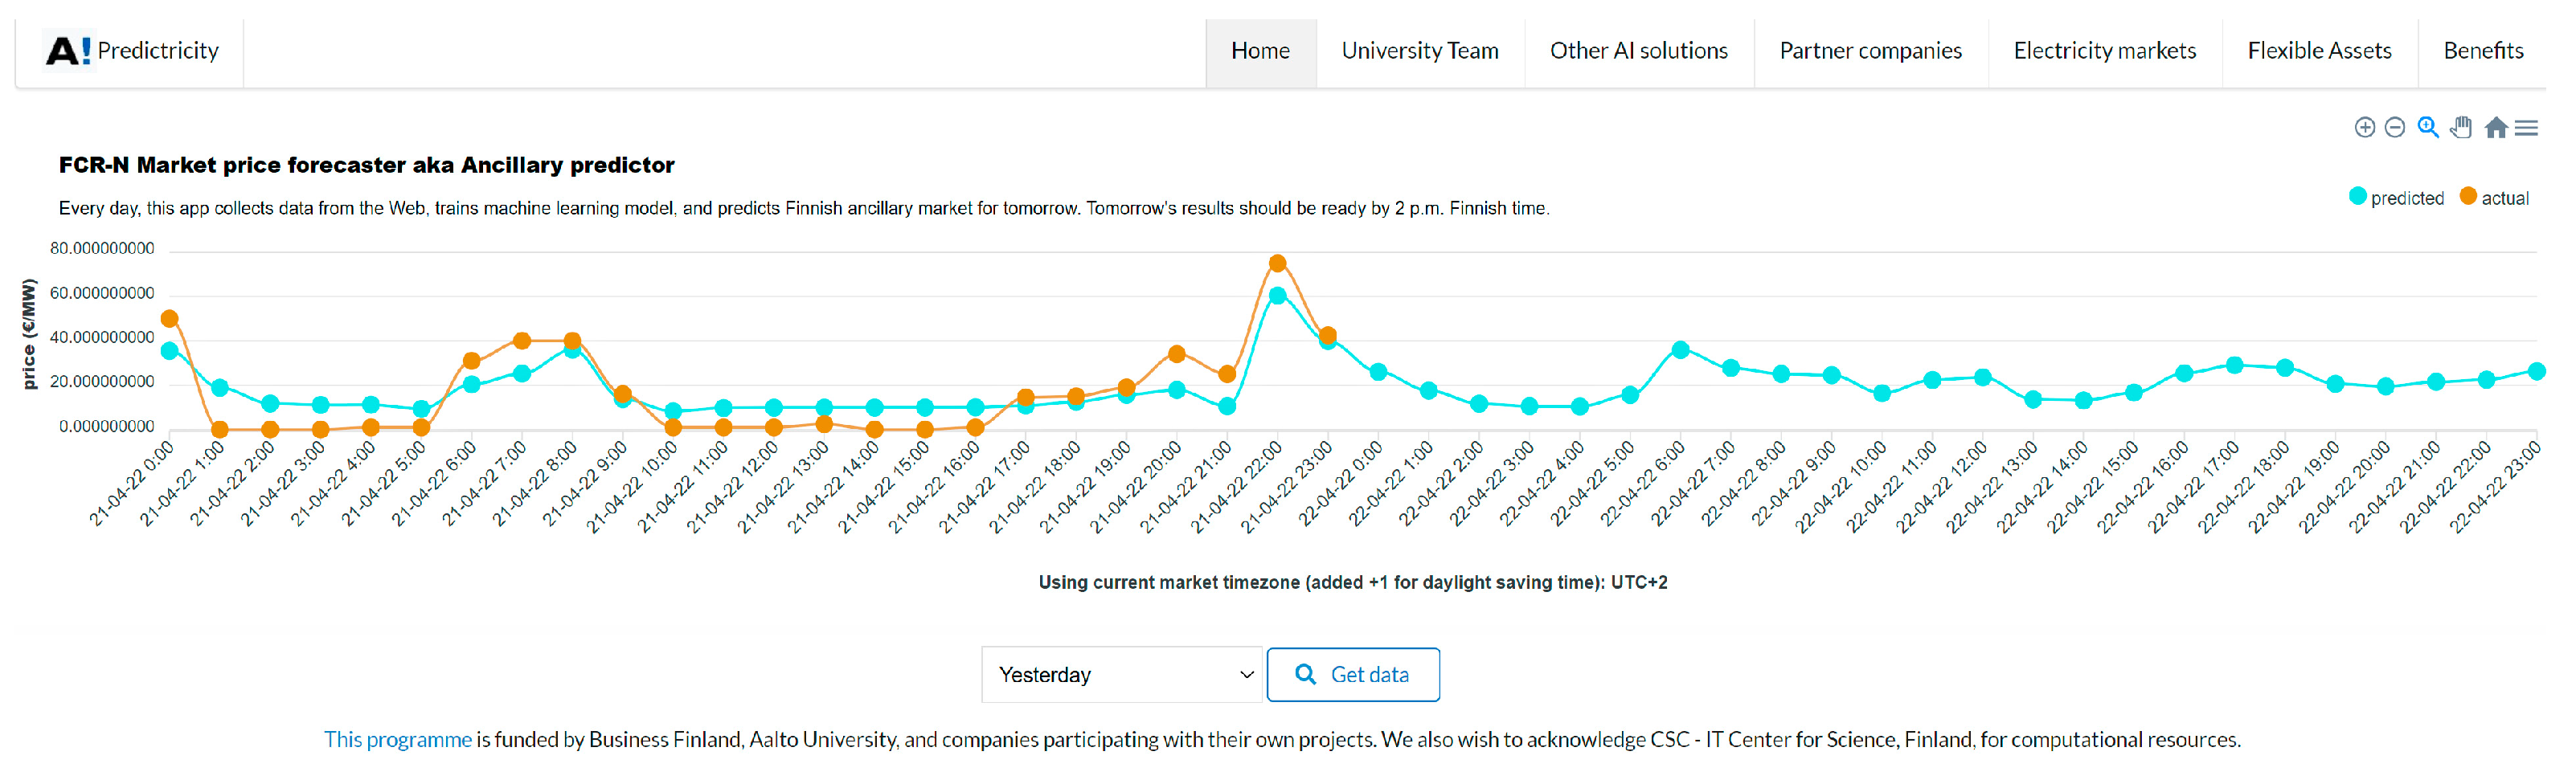Go to University Team page
Image resolution: width=2576 pixels, height=776 pixels.
tap(1419, 51)
